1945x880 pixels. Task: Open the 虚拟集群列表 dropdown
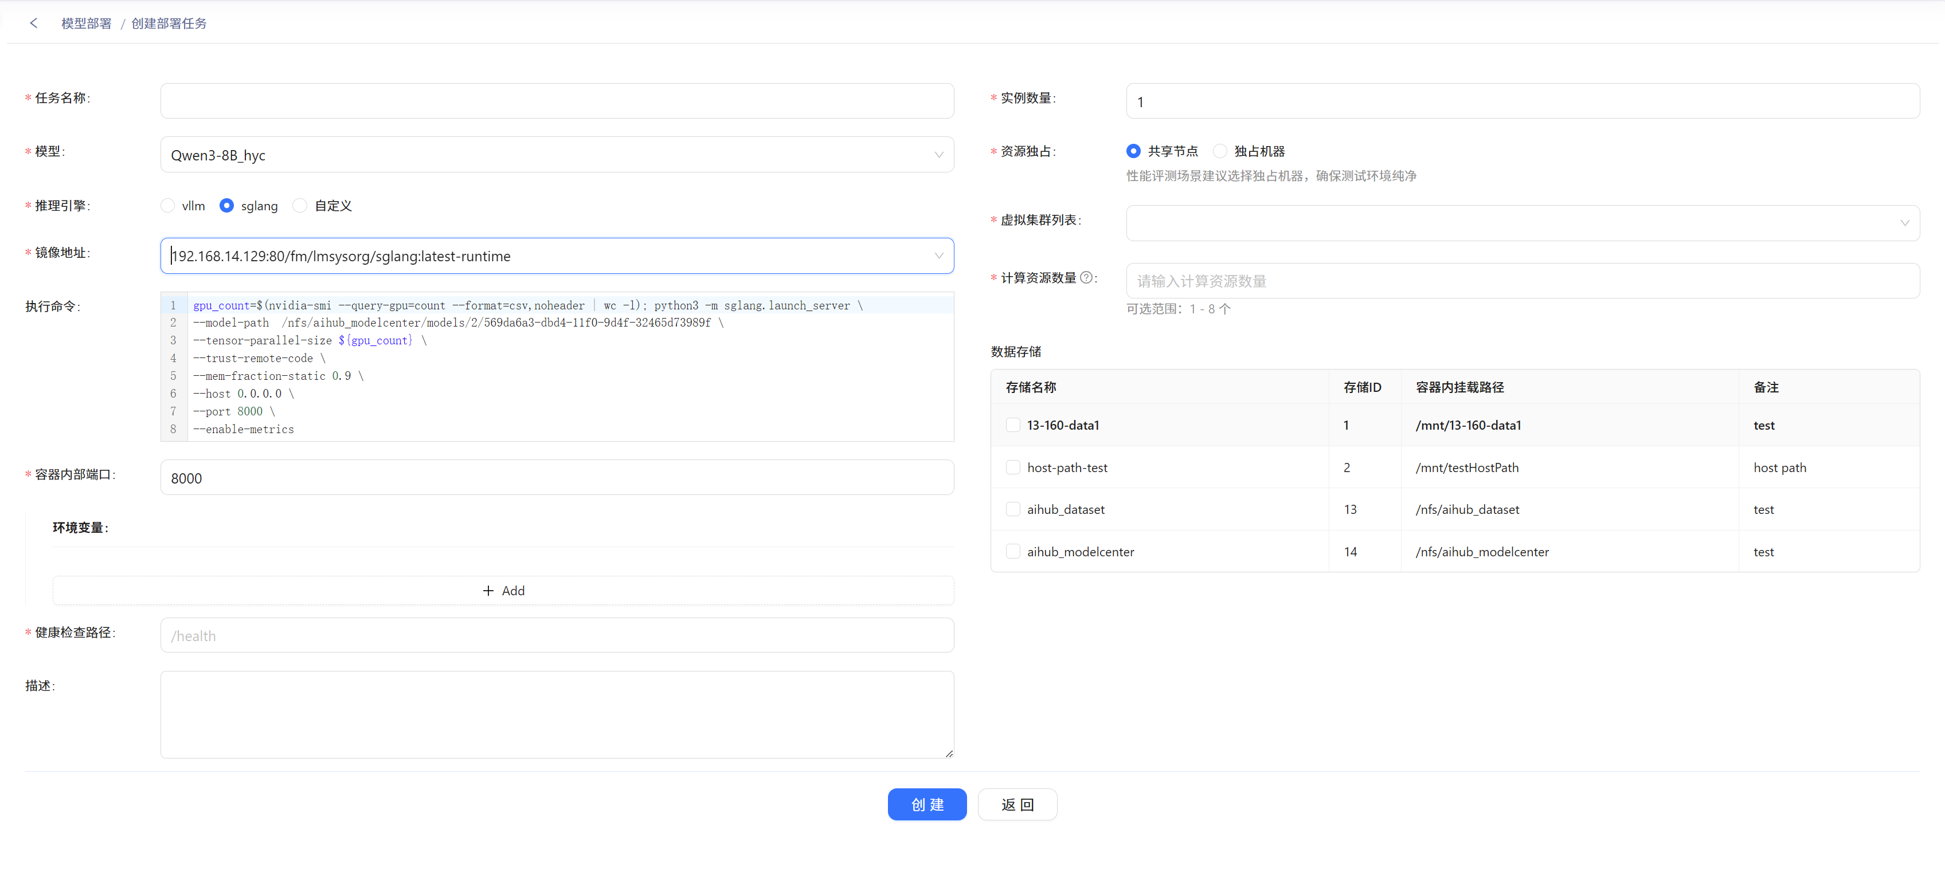1523,223
